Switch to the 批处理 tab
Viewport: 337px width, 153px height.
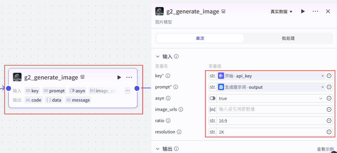tap(288, 38)
